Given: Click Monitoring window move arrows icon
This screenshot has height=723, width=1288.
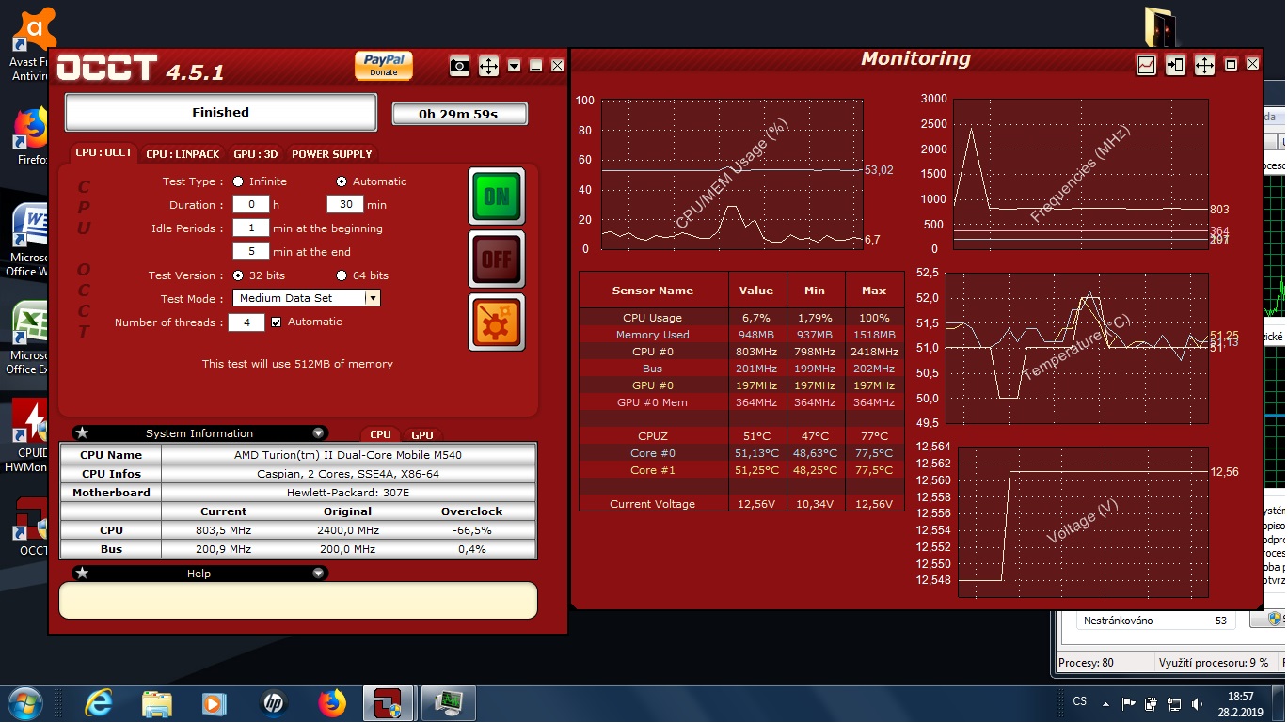Looking at the screenshot, I should (1204, 65).
